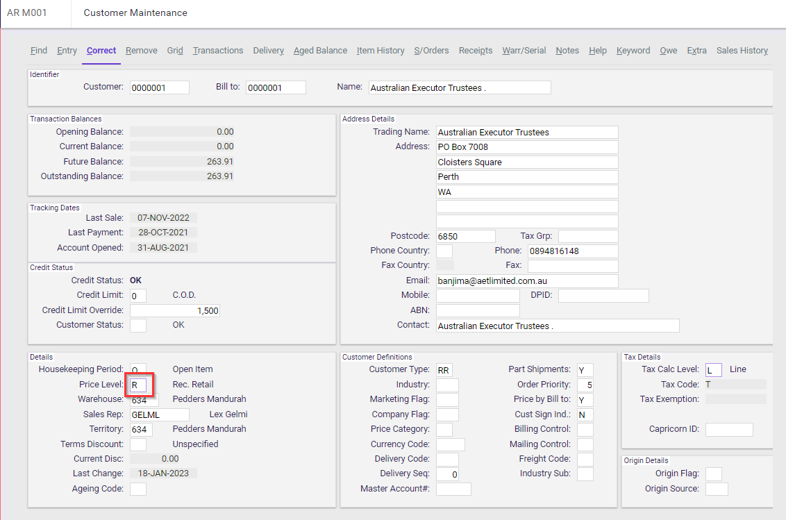Click the Price Level field

tap(138, 385)
